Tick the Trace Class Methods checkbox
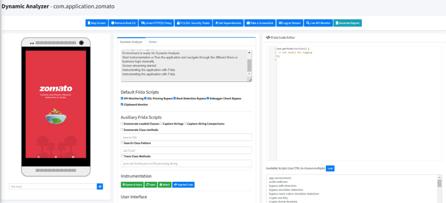 point(122,156)
